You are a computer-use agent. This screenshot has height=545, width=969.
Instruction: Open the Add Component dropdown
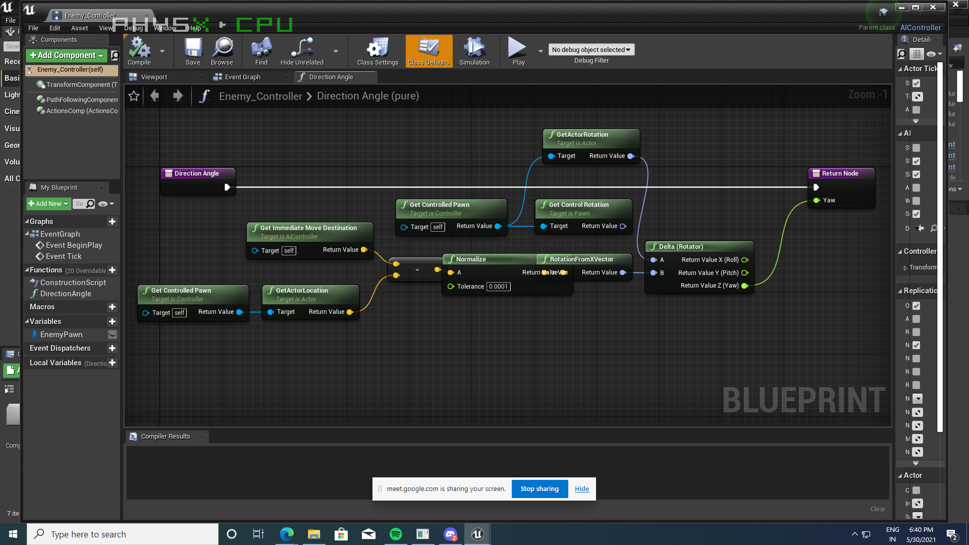coord(66,55)
